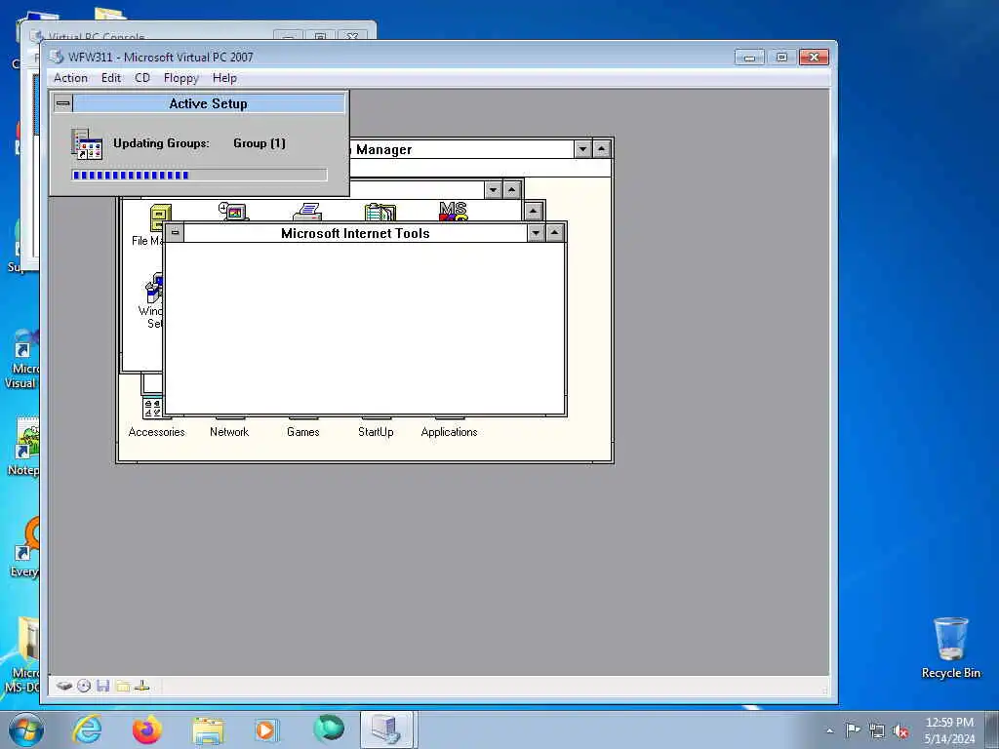Select the Control Panel icon with clock
999x749 pixels.
tap(233, 212)
